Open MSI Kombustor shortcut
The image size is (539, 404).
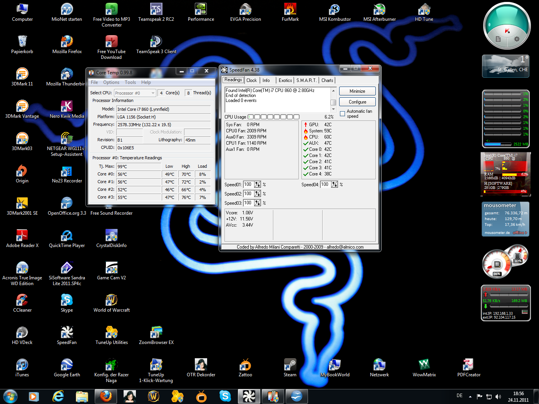click(x=335, y=12)
